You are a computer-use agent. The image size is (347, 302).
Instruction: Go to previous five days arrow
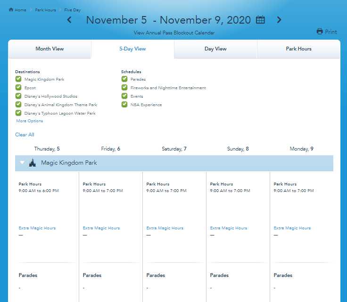pos(69,20)
